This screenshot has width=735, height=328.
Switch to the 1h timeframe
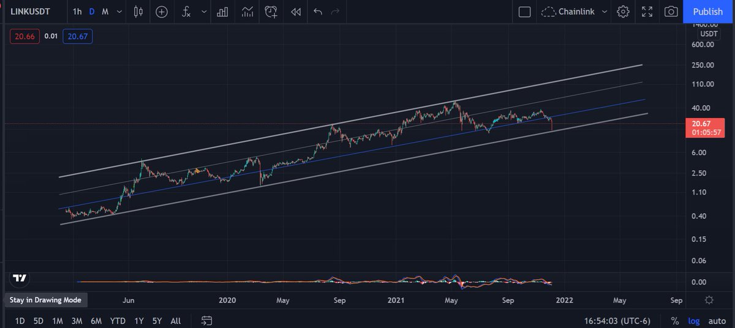tap(77, 12)
